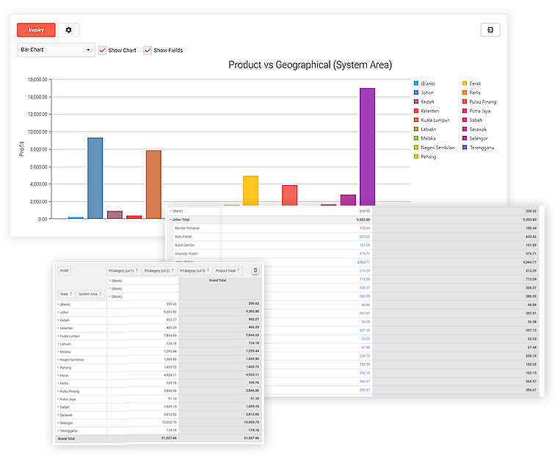Expand the Selangor row in pivot grid
Screen dimensions: 560x459
tap(57, 422)
